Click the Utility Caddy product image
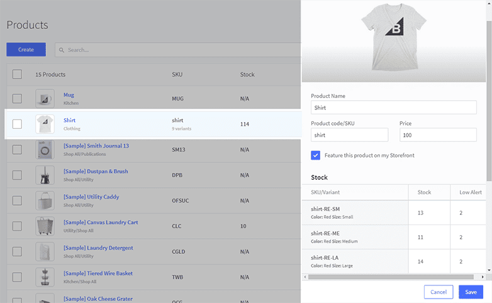492x303 pixels. 45,201
